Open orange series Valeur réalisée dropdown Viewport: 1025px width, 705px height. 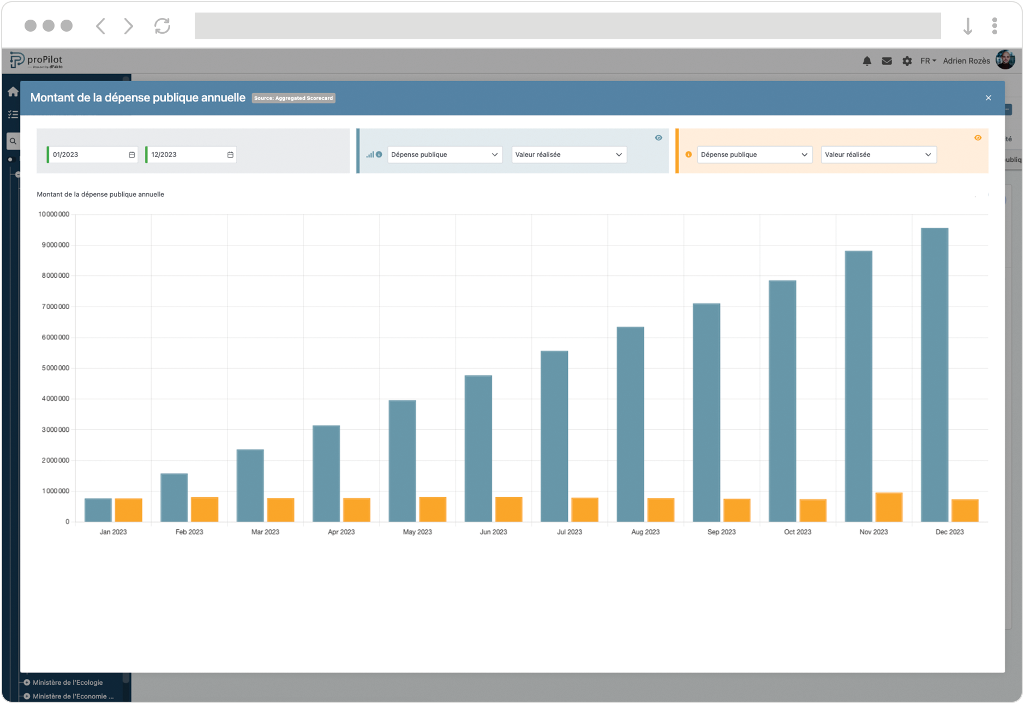point(878,155)
